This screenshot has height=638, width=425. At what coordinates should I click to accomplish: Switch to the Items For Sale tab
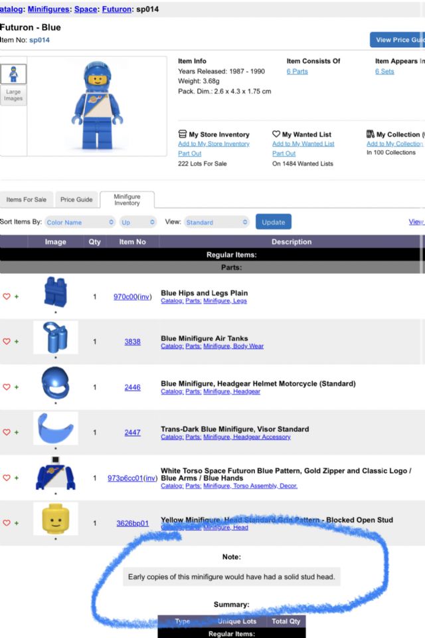point(27,199)
